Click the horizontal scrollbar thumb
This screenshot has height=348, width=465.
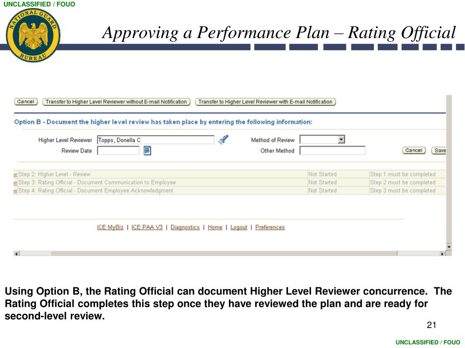[x=224, y=254]
